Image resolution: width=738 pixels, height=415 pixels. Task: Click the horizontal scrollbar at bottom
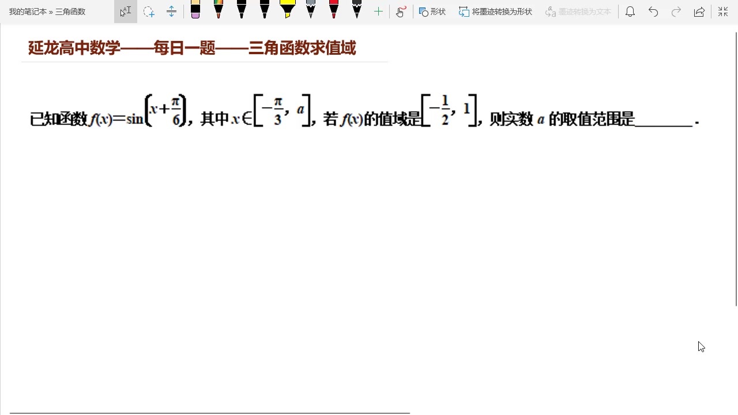click(x=210, y=413)
